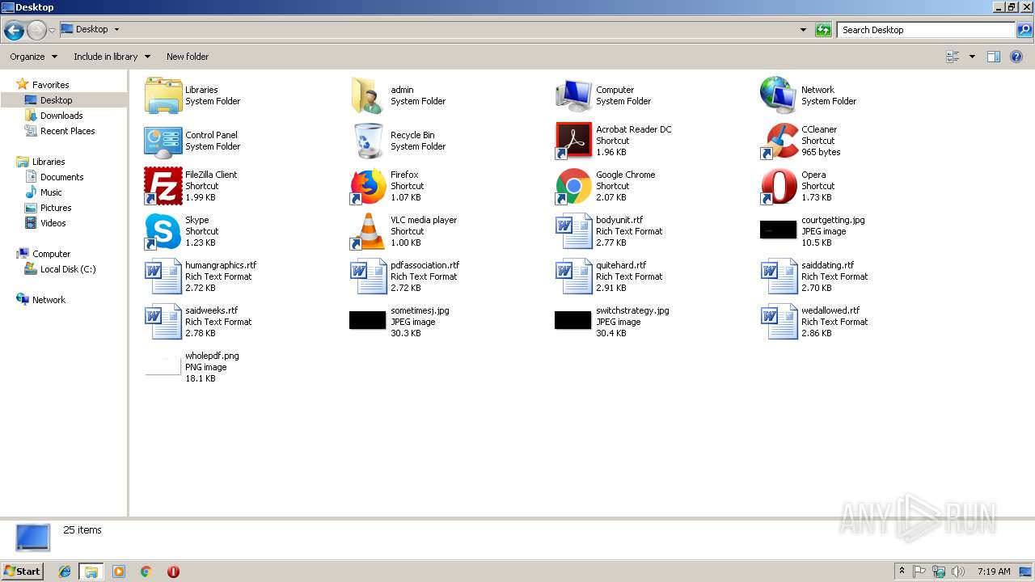Select the Skype shortcut icon
This screenshot has height=582, width=1035.
[163, 231]
